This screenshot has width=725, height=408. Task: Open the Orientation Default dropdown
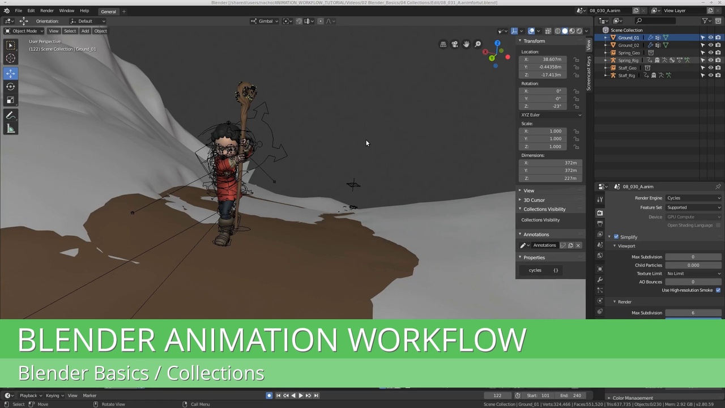coord(88,21)
